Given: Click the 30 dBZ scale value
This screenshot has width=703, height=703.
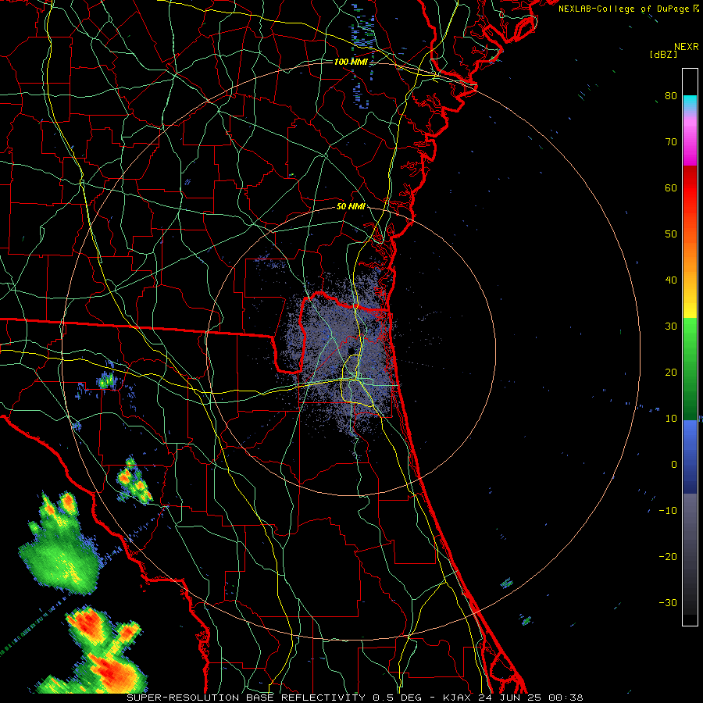Looking at the screenshot, I should [671, 326].
